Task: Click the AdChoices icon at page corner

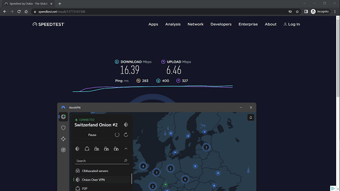Action: 333,189
